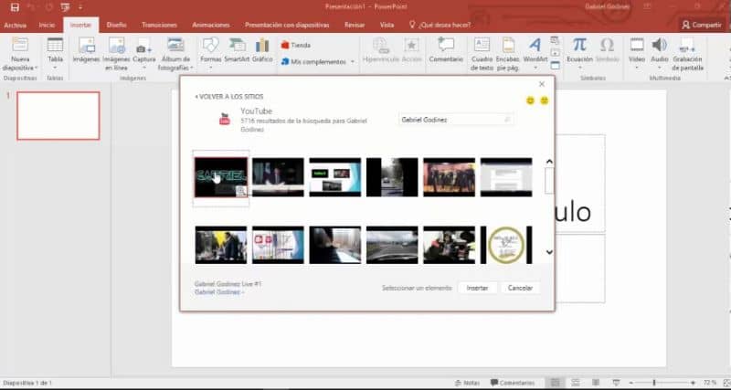Click Volver a los sitios link
This screenshot has height=390, width=731.
229,97
